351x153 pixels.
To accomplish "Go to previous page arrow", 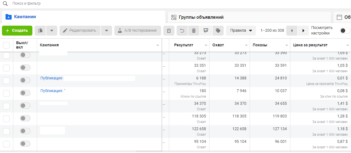I will click(x=292, y=31).
